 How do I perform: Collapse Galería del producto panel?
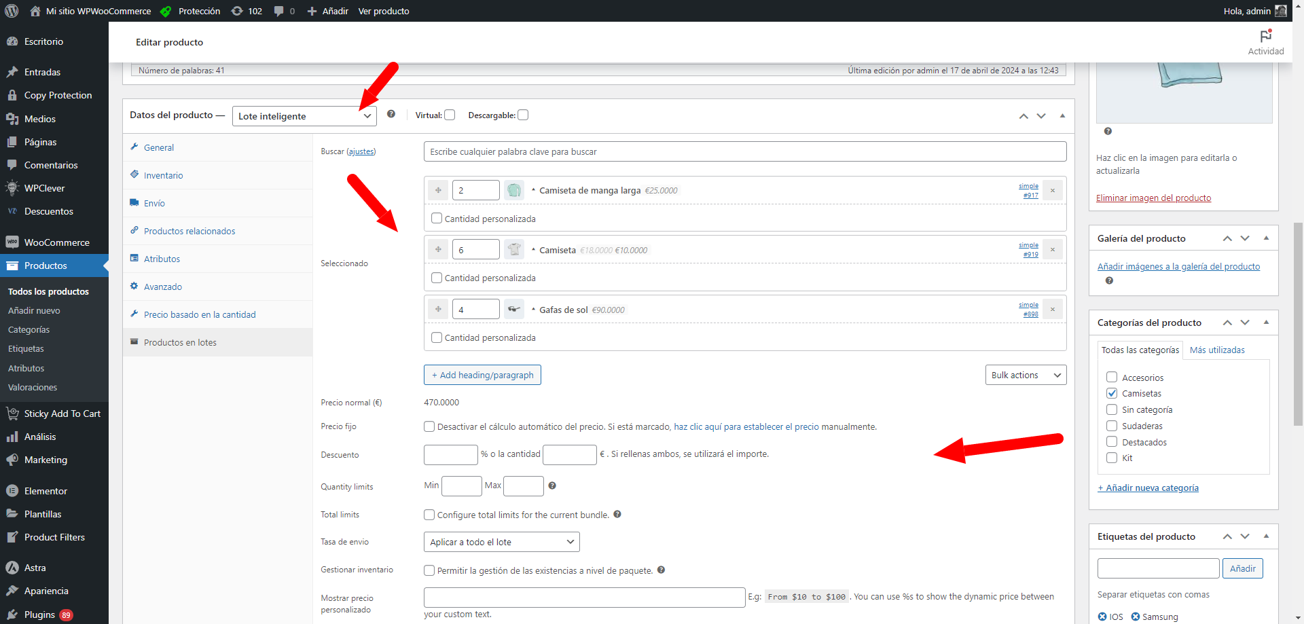click(x=1266, y=238)
